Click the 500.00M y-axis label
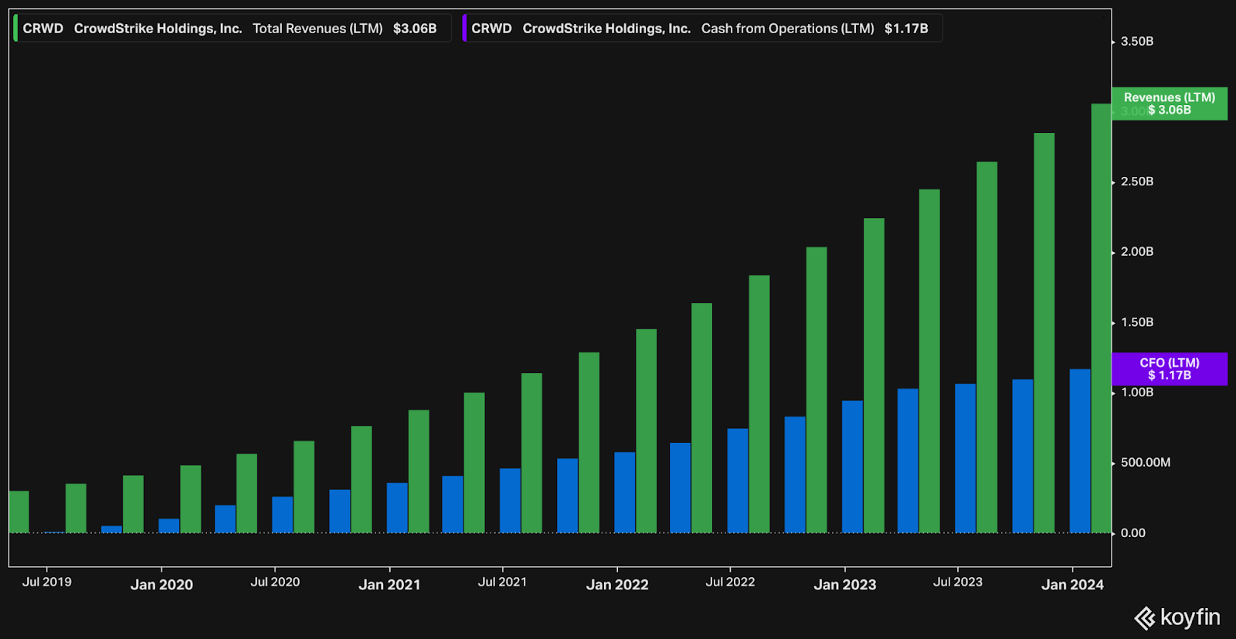The height and width of the screenshot is (639, 1236). (1145, 463)
